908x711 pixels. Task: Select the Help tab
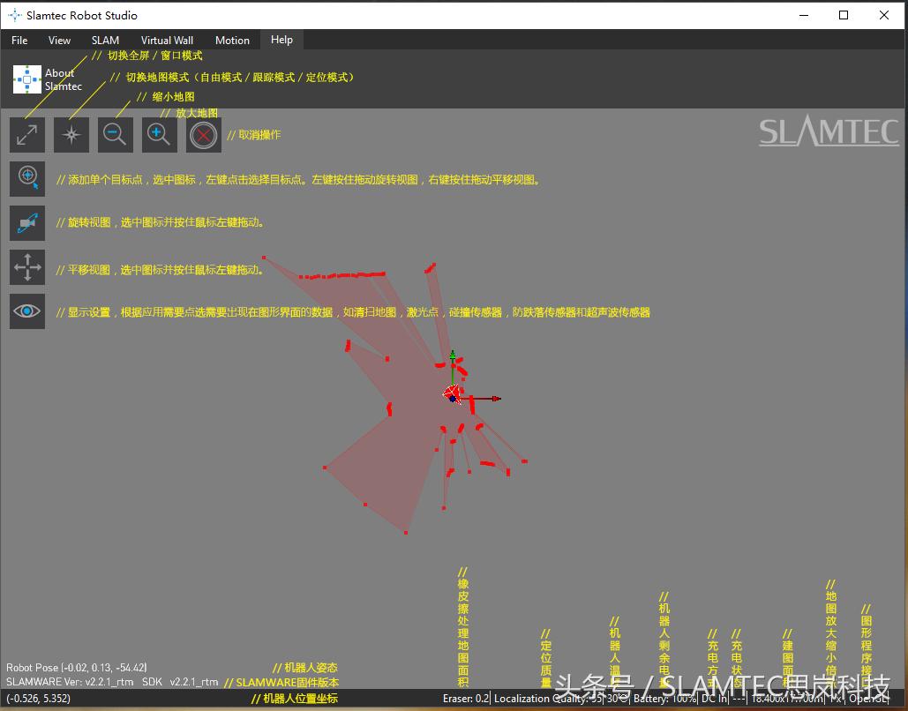point(281,40)
